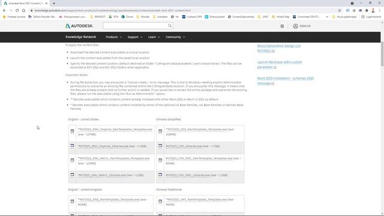
Task: Open the Chrome profile avatar
Action: coord(373,11)
